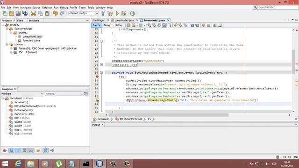Screen dimensions: 299x168
Task: Expand the Generated Code fold
Action: [x=101, y=65]
